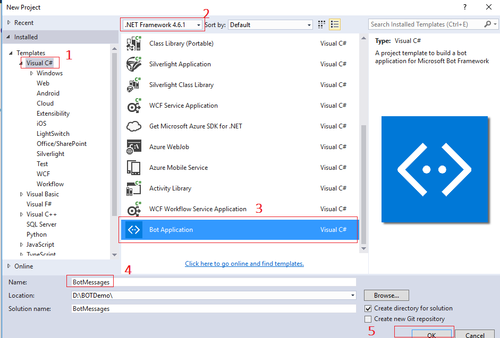The height and width of the screenshot is (338, 500).
Task: Expand the Recent section
Action: coord(9,23)
